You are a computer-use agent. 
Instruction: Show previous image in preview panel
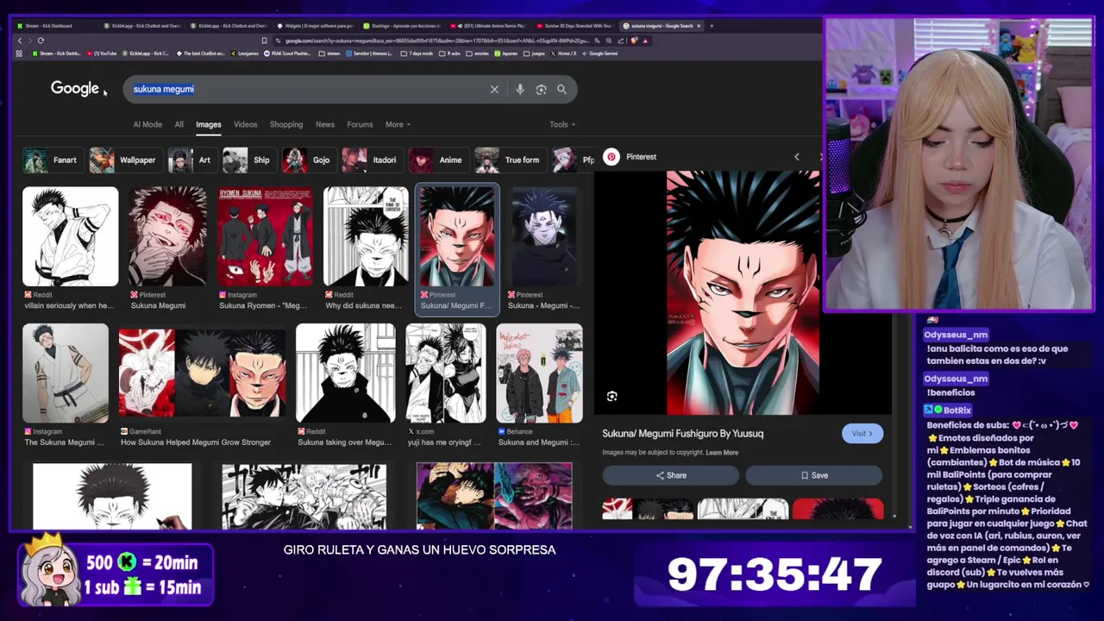pos(796,156)
